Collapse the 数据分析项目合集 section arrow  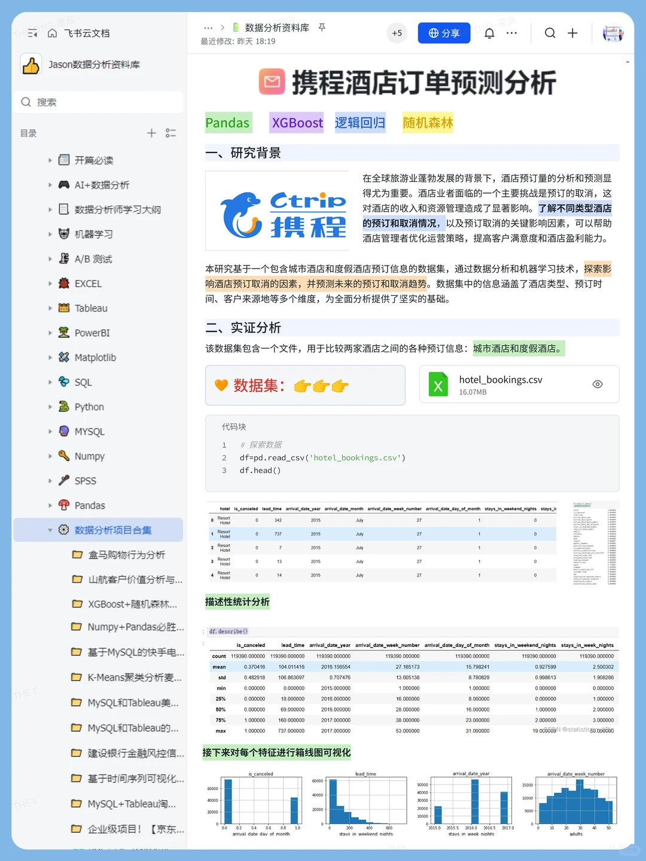pyautogui.click(x=50, y=530)
